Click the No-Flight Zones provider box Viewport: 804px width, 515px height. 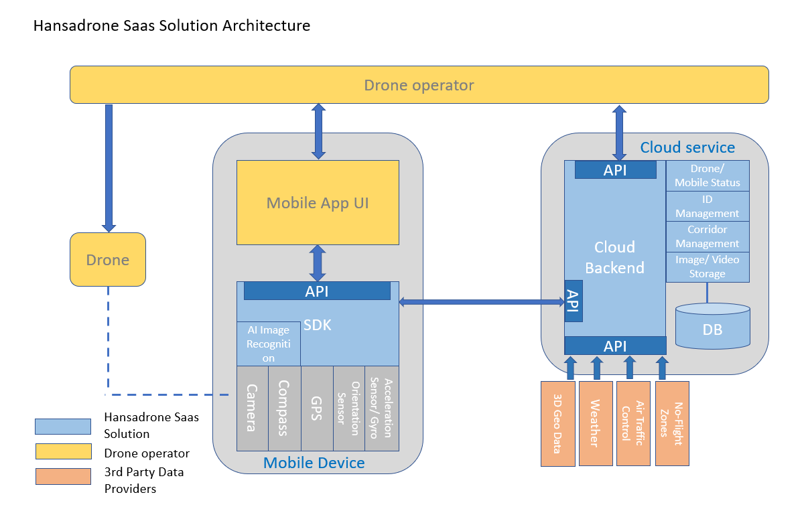coord(672,423)
